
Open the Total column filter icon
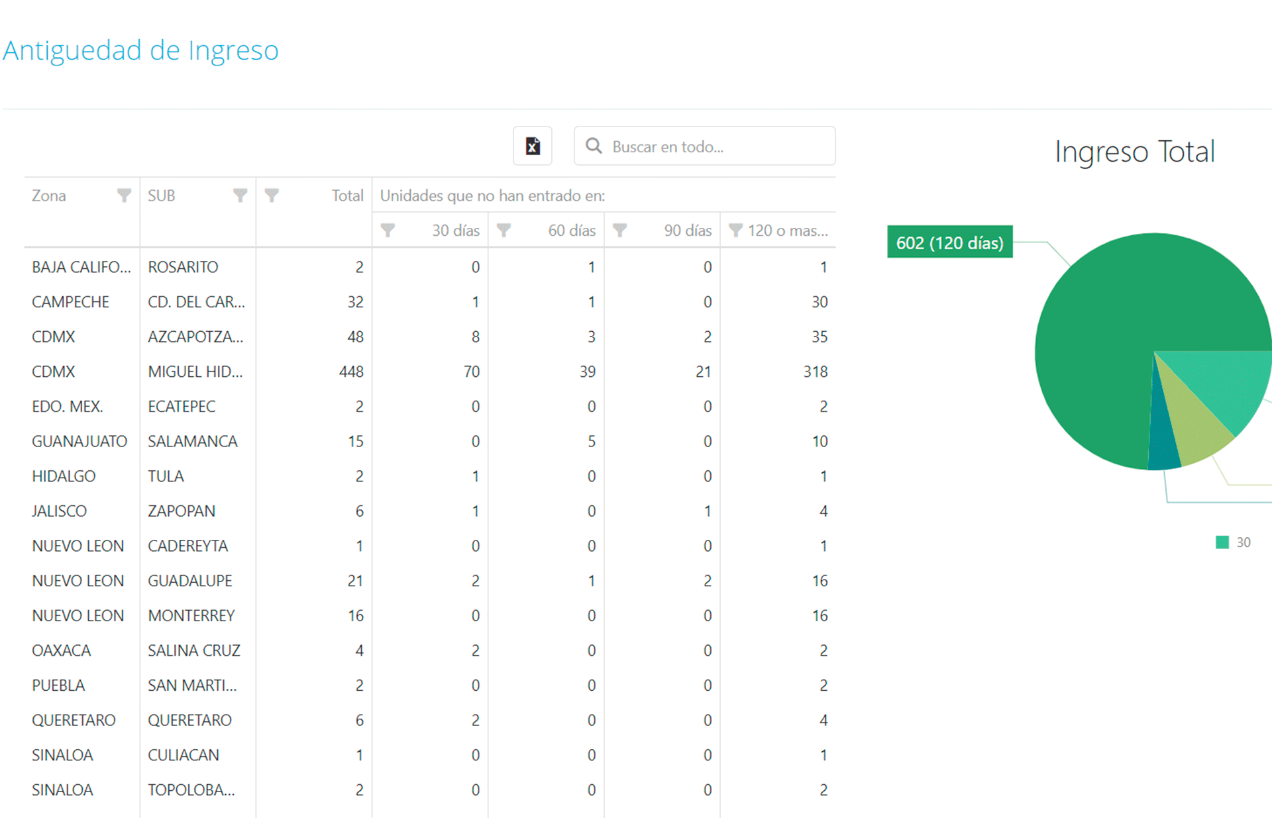[272, 195]
